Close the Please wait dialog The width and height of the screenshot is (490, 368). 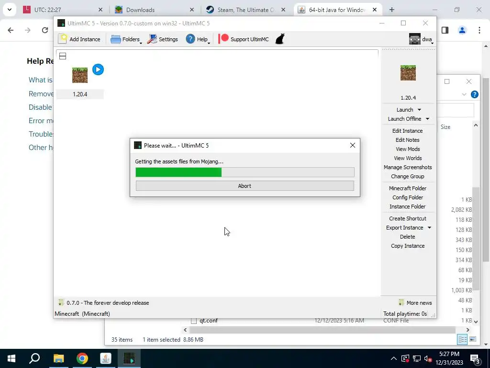coord(353,145)
